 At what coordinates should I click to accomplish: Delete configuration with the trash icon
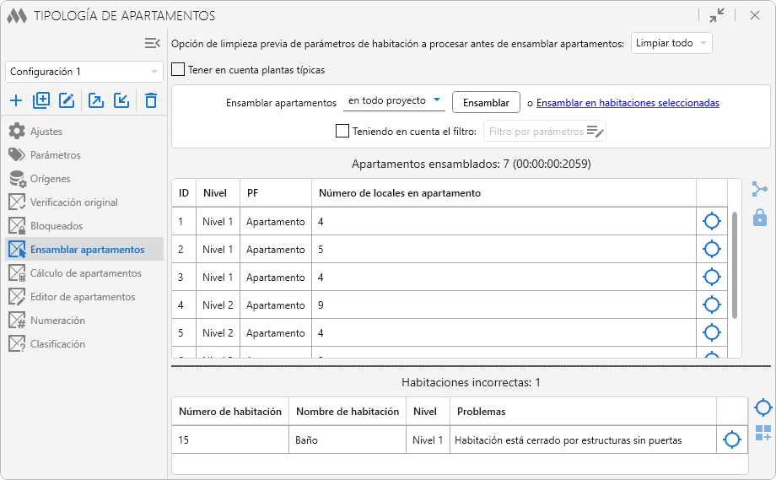pyautogui.click(x=151, y=101)
